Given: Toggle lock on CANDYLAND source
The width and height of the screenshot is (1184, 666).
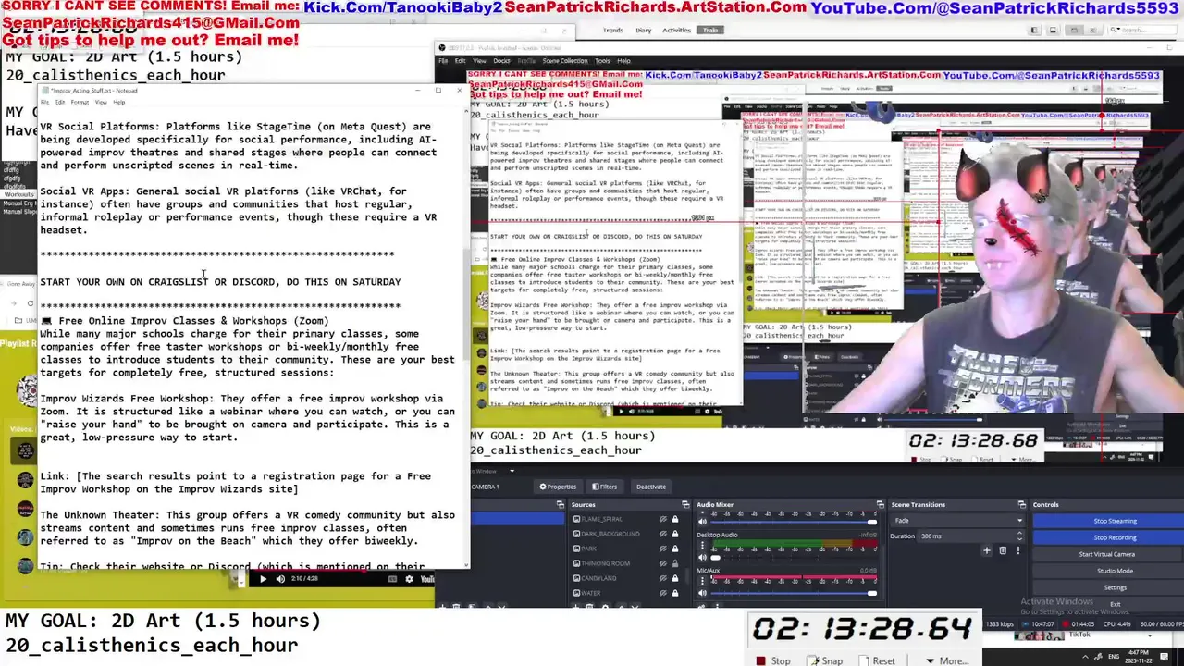Looking at the screenshot, I should click(675, 578).
